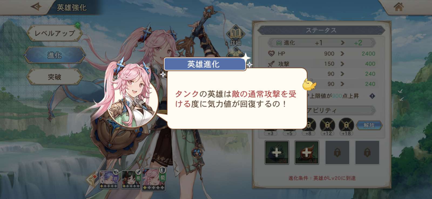Image resolution: width=432 pixels, height=199 pixels.
Task: Switch to the レベルアップ tab
Action: coord(55,33)
